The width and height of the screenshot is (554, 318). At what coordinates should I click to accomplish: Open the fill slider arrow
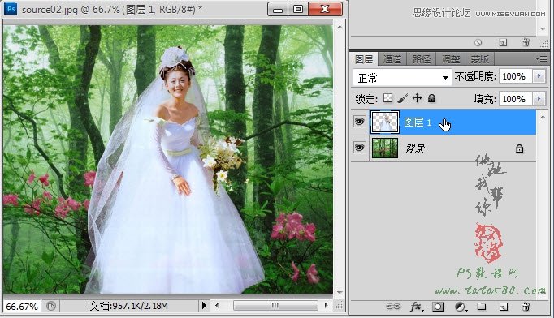(x=539, y=99)
